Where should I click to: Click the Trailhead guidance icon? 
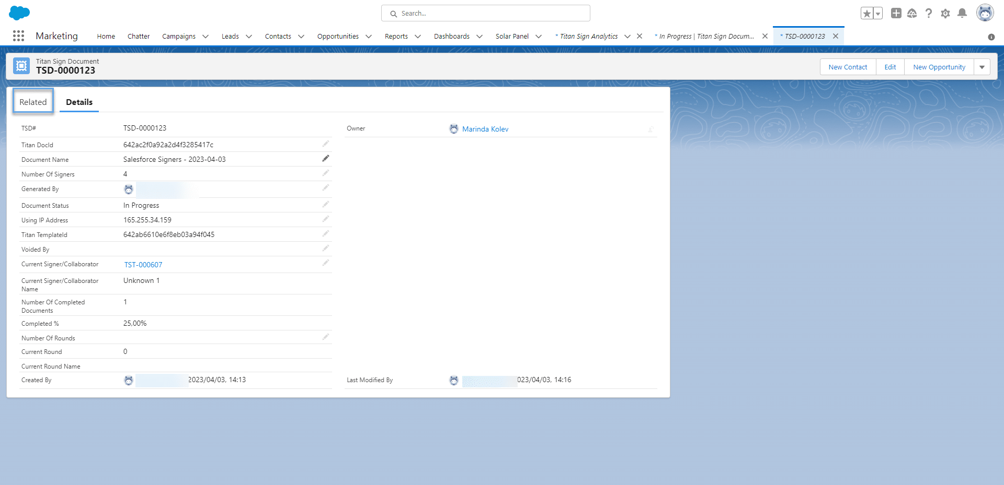click(x=911, y=14)
